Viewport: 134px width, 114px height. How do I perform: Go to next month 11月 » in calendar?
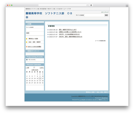pos(42,68)
